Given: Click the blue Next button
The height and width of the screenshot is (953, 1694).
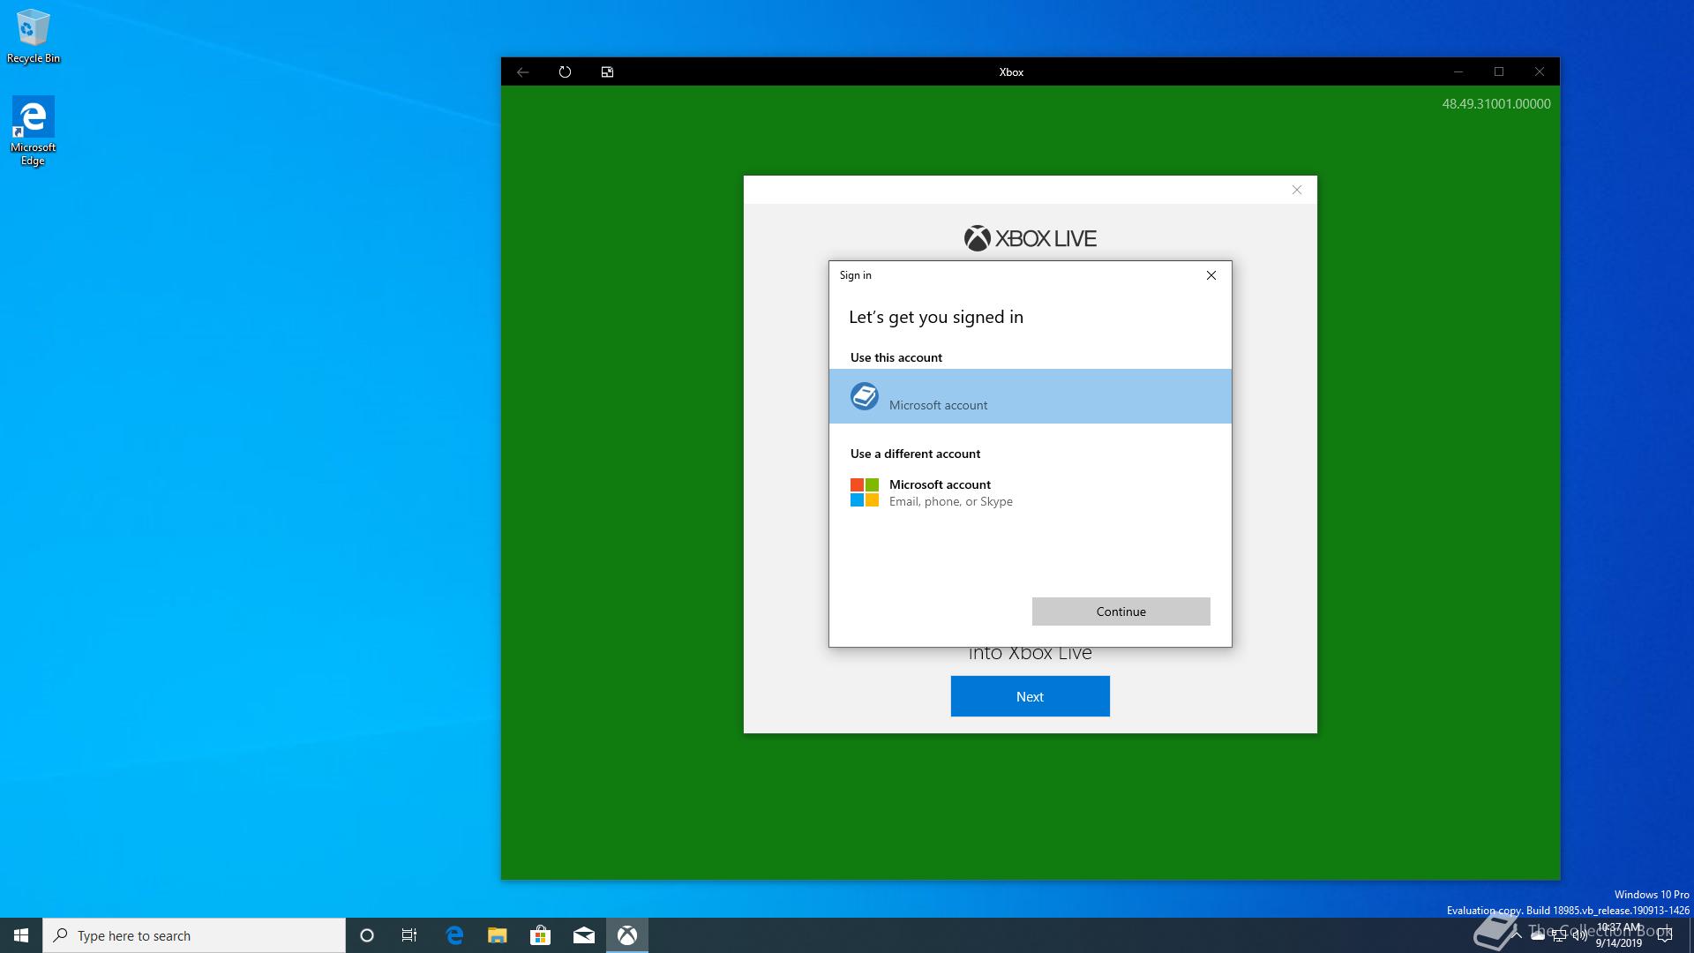Looking at the screenshot, I should point(1030,696).
